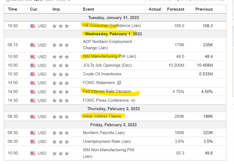Click the US flag in the ADP Nonfarm Employment row
This screenshot has width=234, height=164.
click(33, 45)
